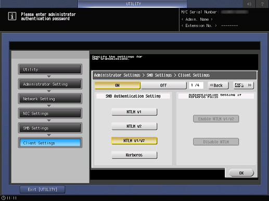
Task: Confirm settings with OK button
Action: (x=241, y=173)
